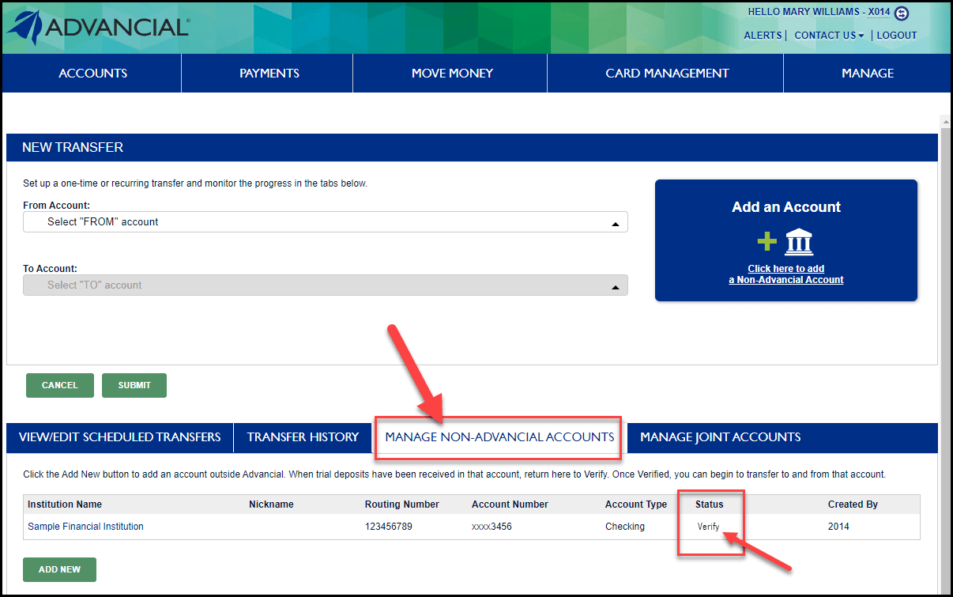Switch to Transfer History tab
Image resolution: width=953 pixels, height=597 pixels.
(303, 437)
